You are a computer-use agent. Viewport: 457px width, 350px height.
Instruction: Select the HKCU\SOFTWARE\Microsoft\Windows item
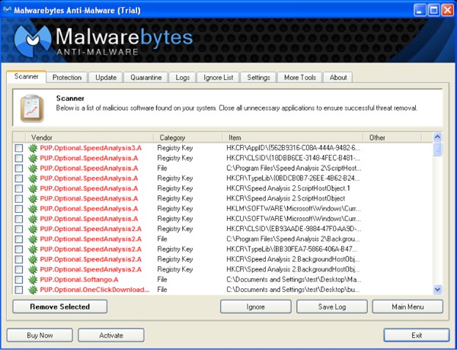point(293,219)
